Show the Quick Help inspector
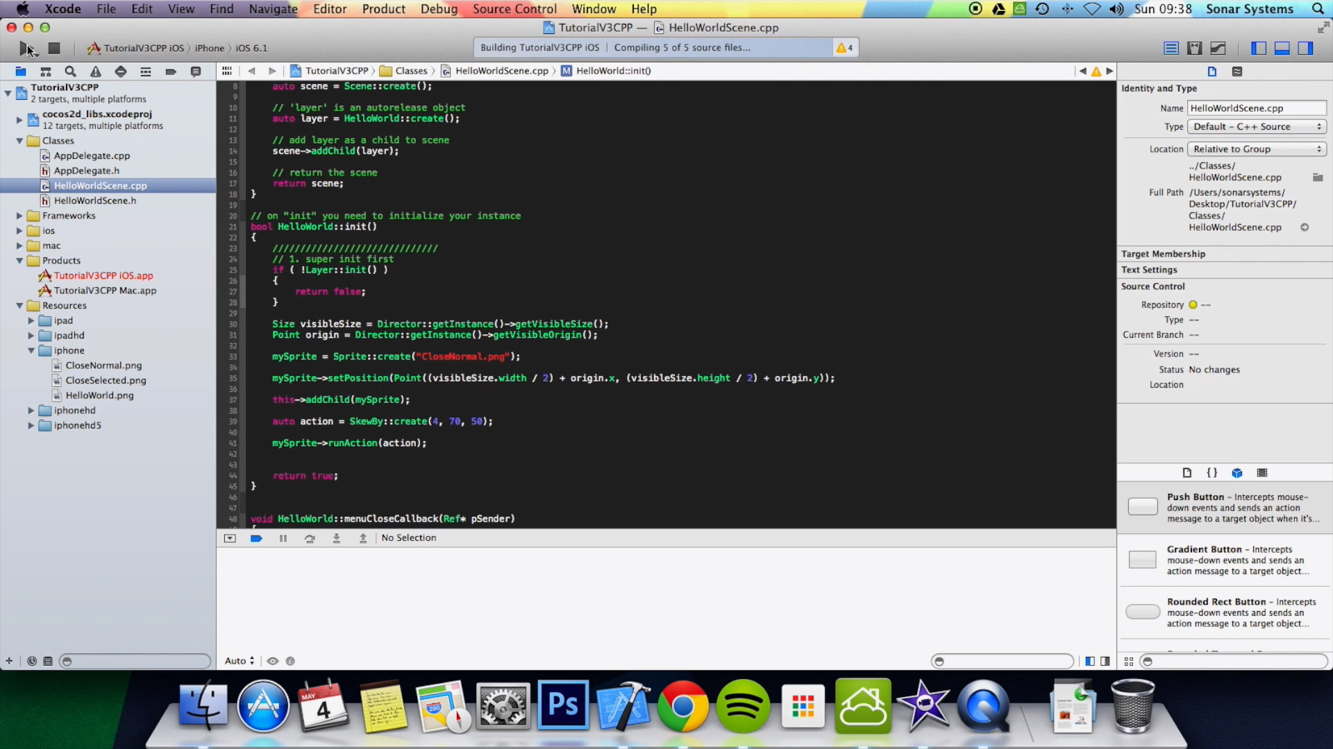This screenshot has width=1333, height=749. (1237, 71)
